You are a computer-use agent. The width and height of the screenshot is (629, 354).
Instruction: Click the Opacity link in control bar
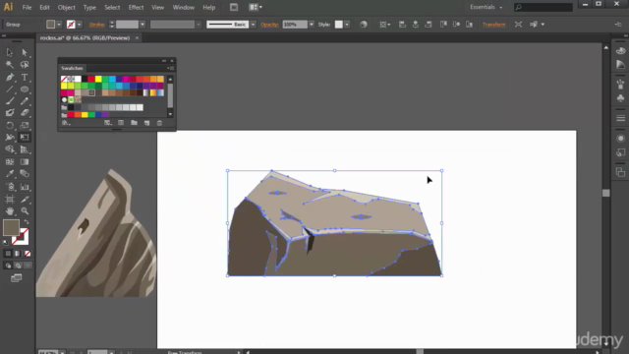coord(269,25)
